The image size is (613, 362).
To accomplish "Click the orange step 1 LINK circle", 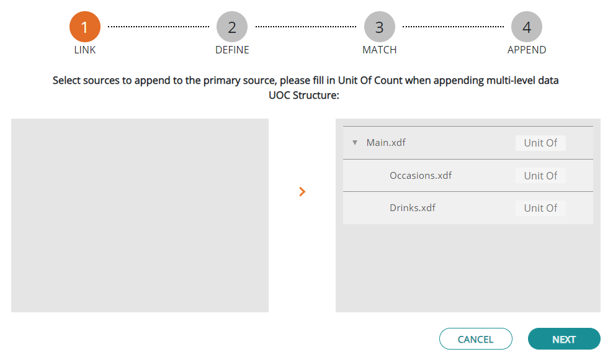I will (84, 26).
